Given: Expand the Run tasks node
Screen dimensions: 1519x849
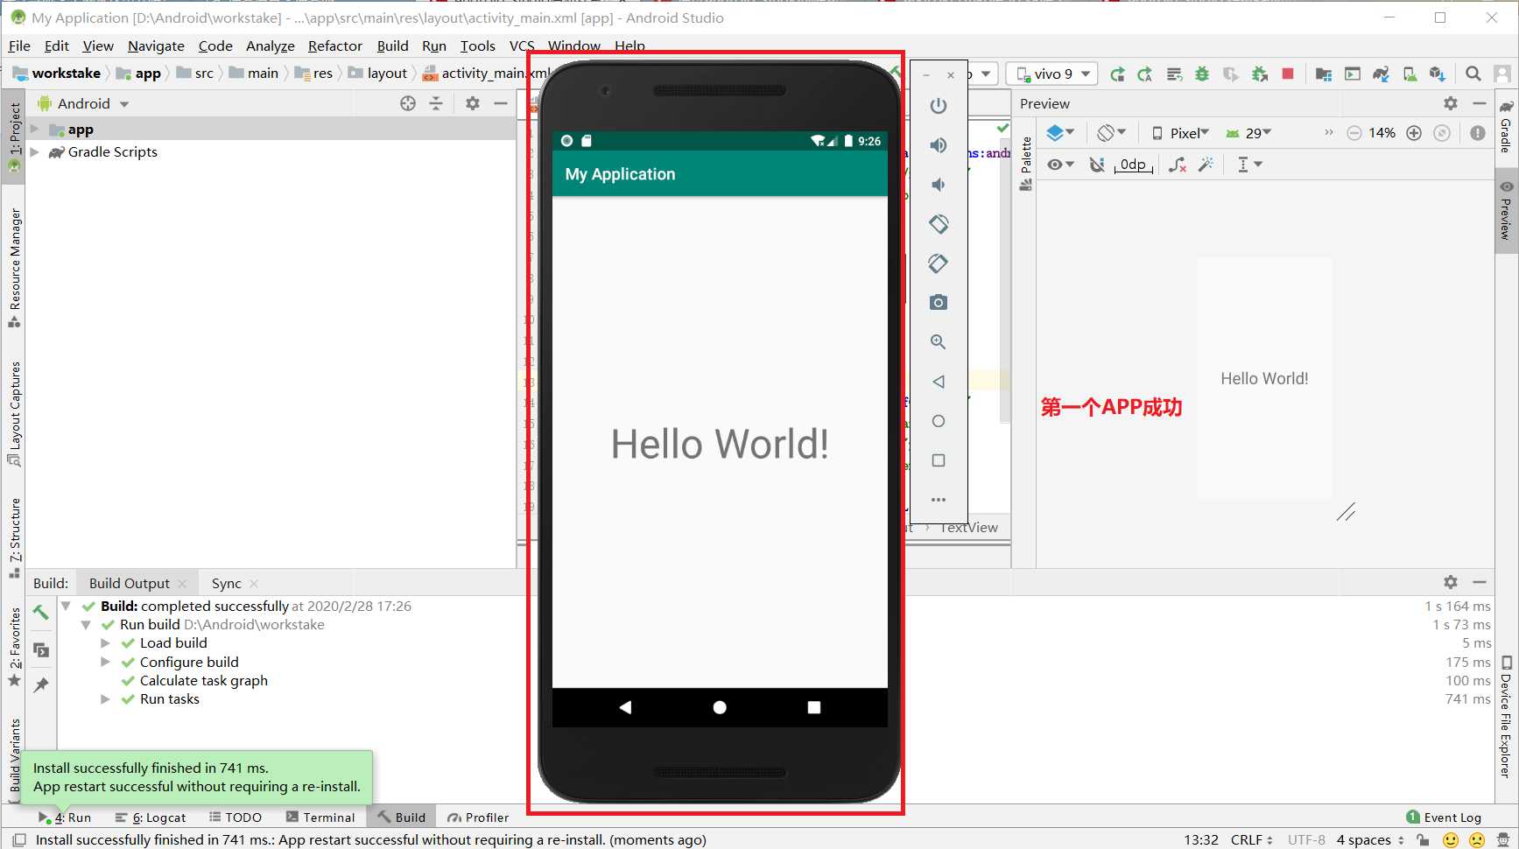Looking at the screenshot, I should 105,699.
